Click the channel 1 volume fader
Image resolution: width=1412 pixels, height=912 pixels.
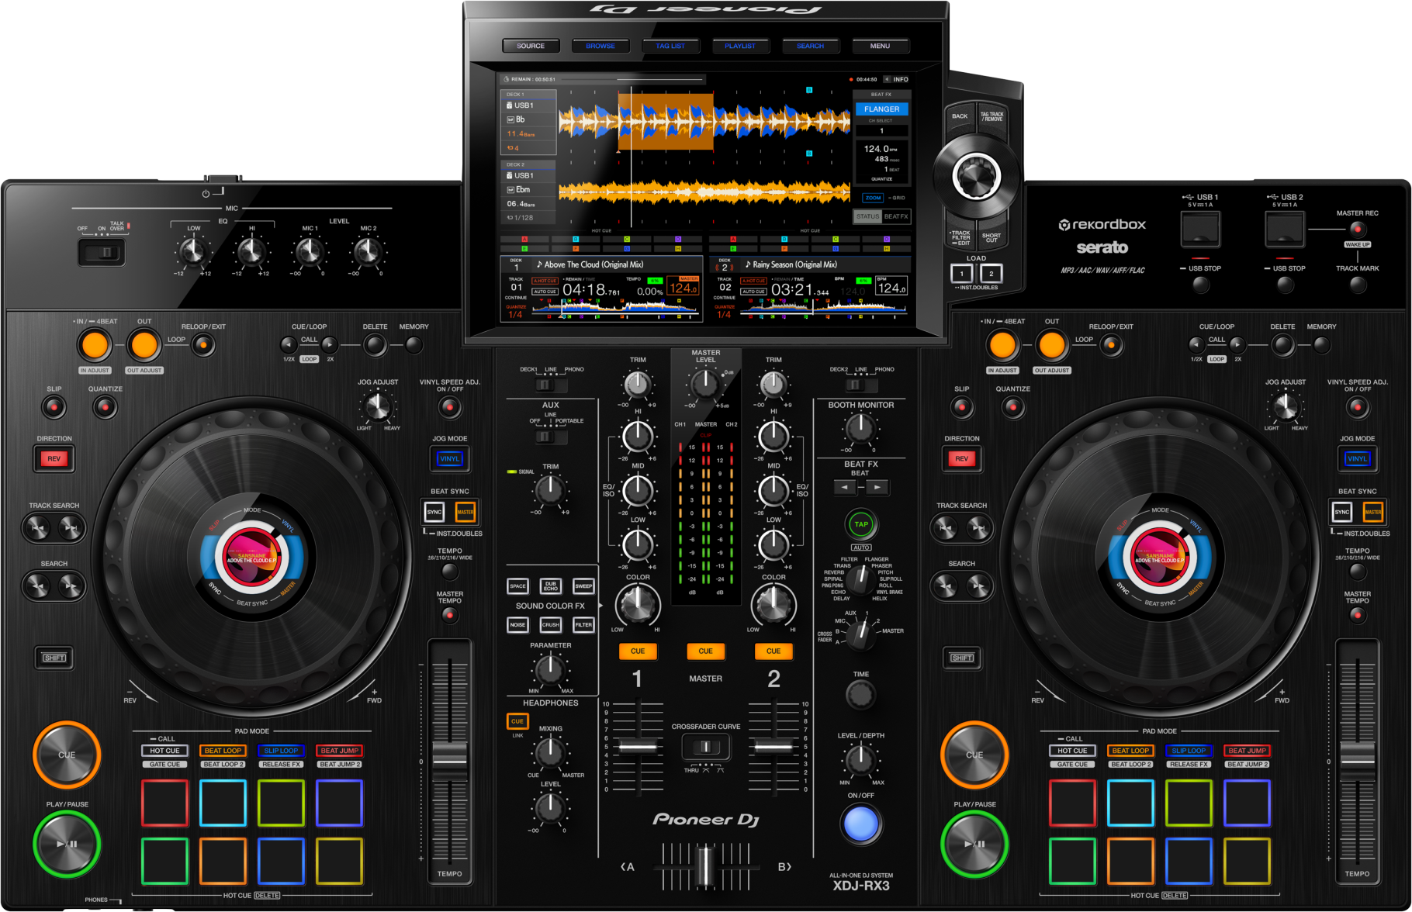pos(638,747)
